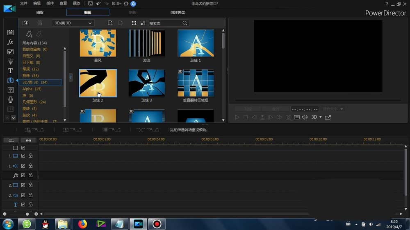
Task: Click the preview quality/display options icon
Action: 296,117
